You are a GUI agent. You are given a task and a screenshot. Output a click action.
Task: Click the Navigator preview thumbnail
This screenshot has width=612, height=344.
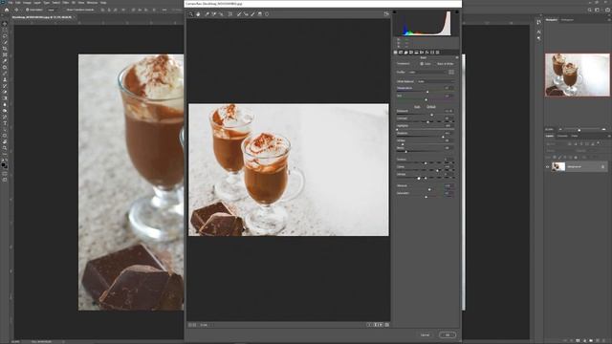pos(578,75)
